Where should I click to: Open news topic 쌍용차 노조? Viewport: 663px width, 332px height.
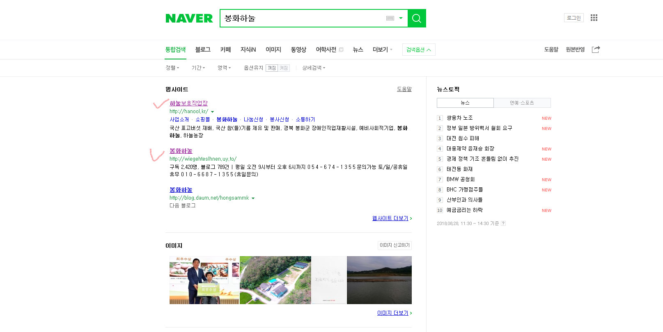coord(459,118)
